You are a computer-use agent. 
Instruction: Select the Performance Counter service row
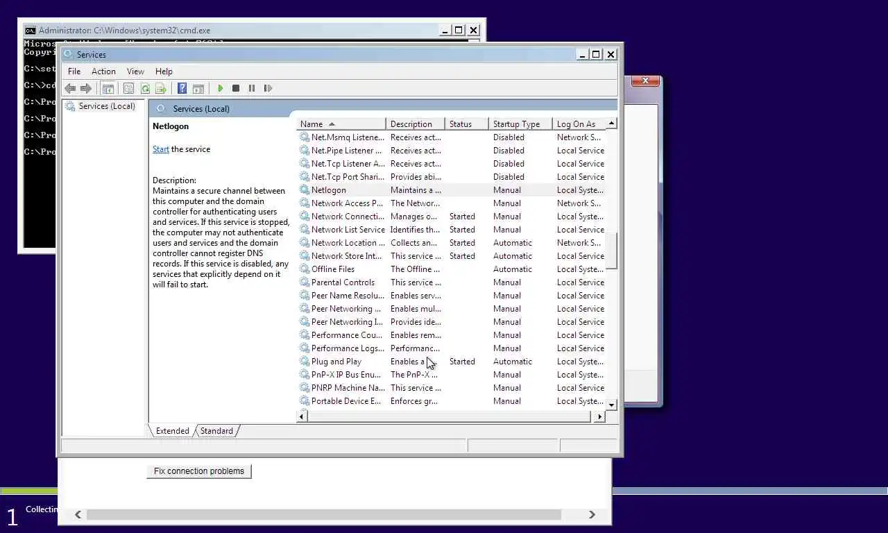tap(452, 335)
